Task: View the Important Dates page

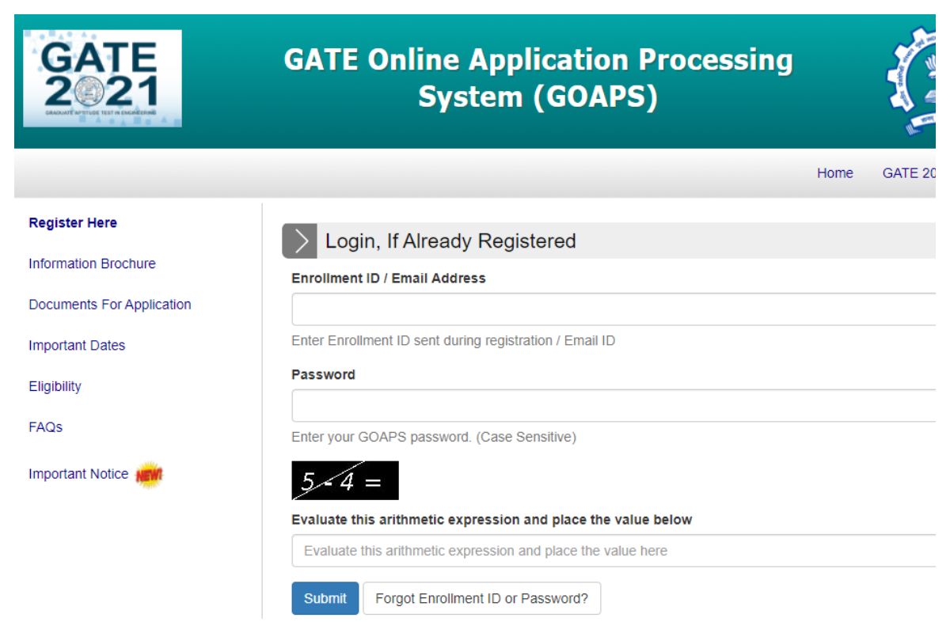Action: coord(77,346)
